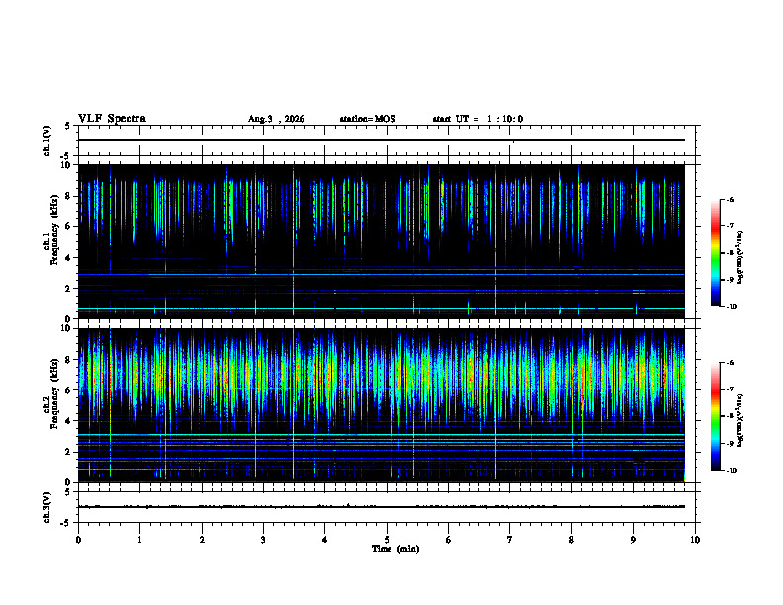Click time axis tick label "10"
783x605 pixels.
[695, 540]
